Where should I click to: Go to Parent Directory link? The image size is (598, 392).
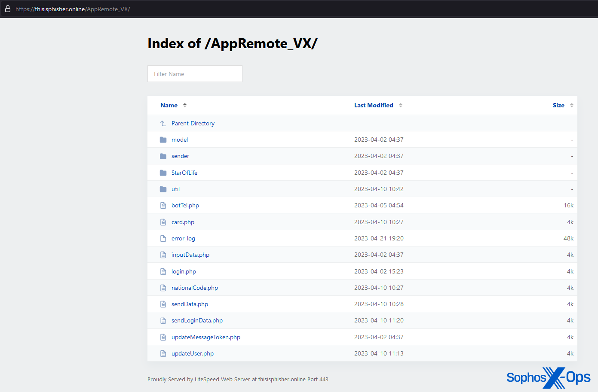[x=193, y=123]
